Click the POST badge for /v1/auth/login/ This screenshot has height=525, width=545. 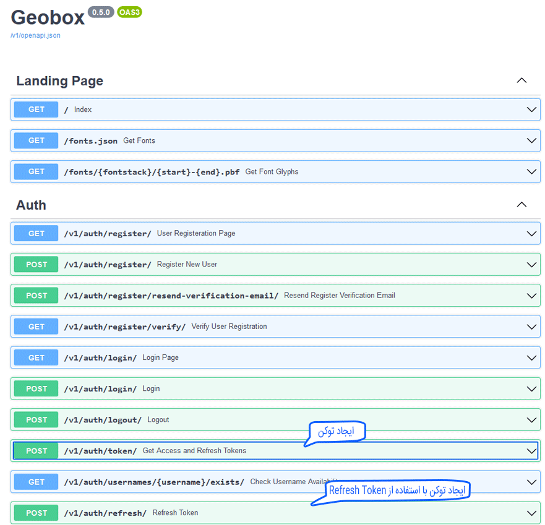(x=36, y=388)
